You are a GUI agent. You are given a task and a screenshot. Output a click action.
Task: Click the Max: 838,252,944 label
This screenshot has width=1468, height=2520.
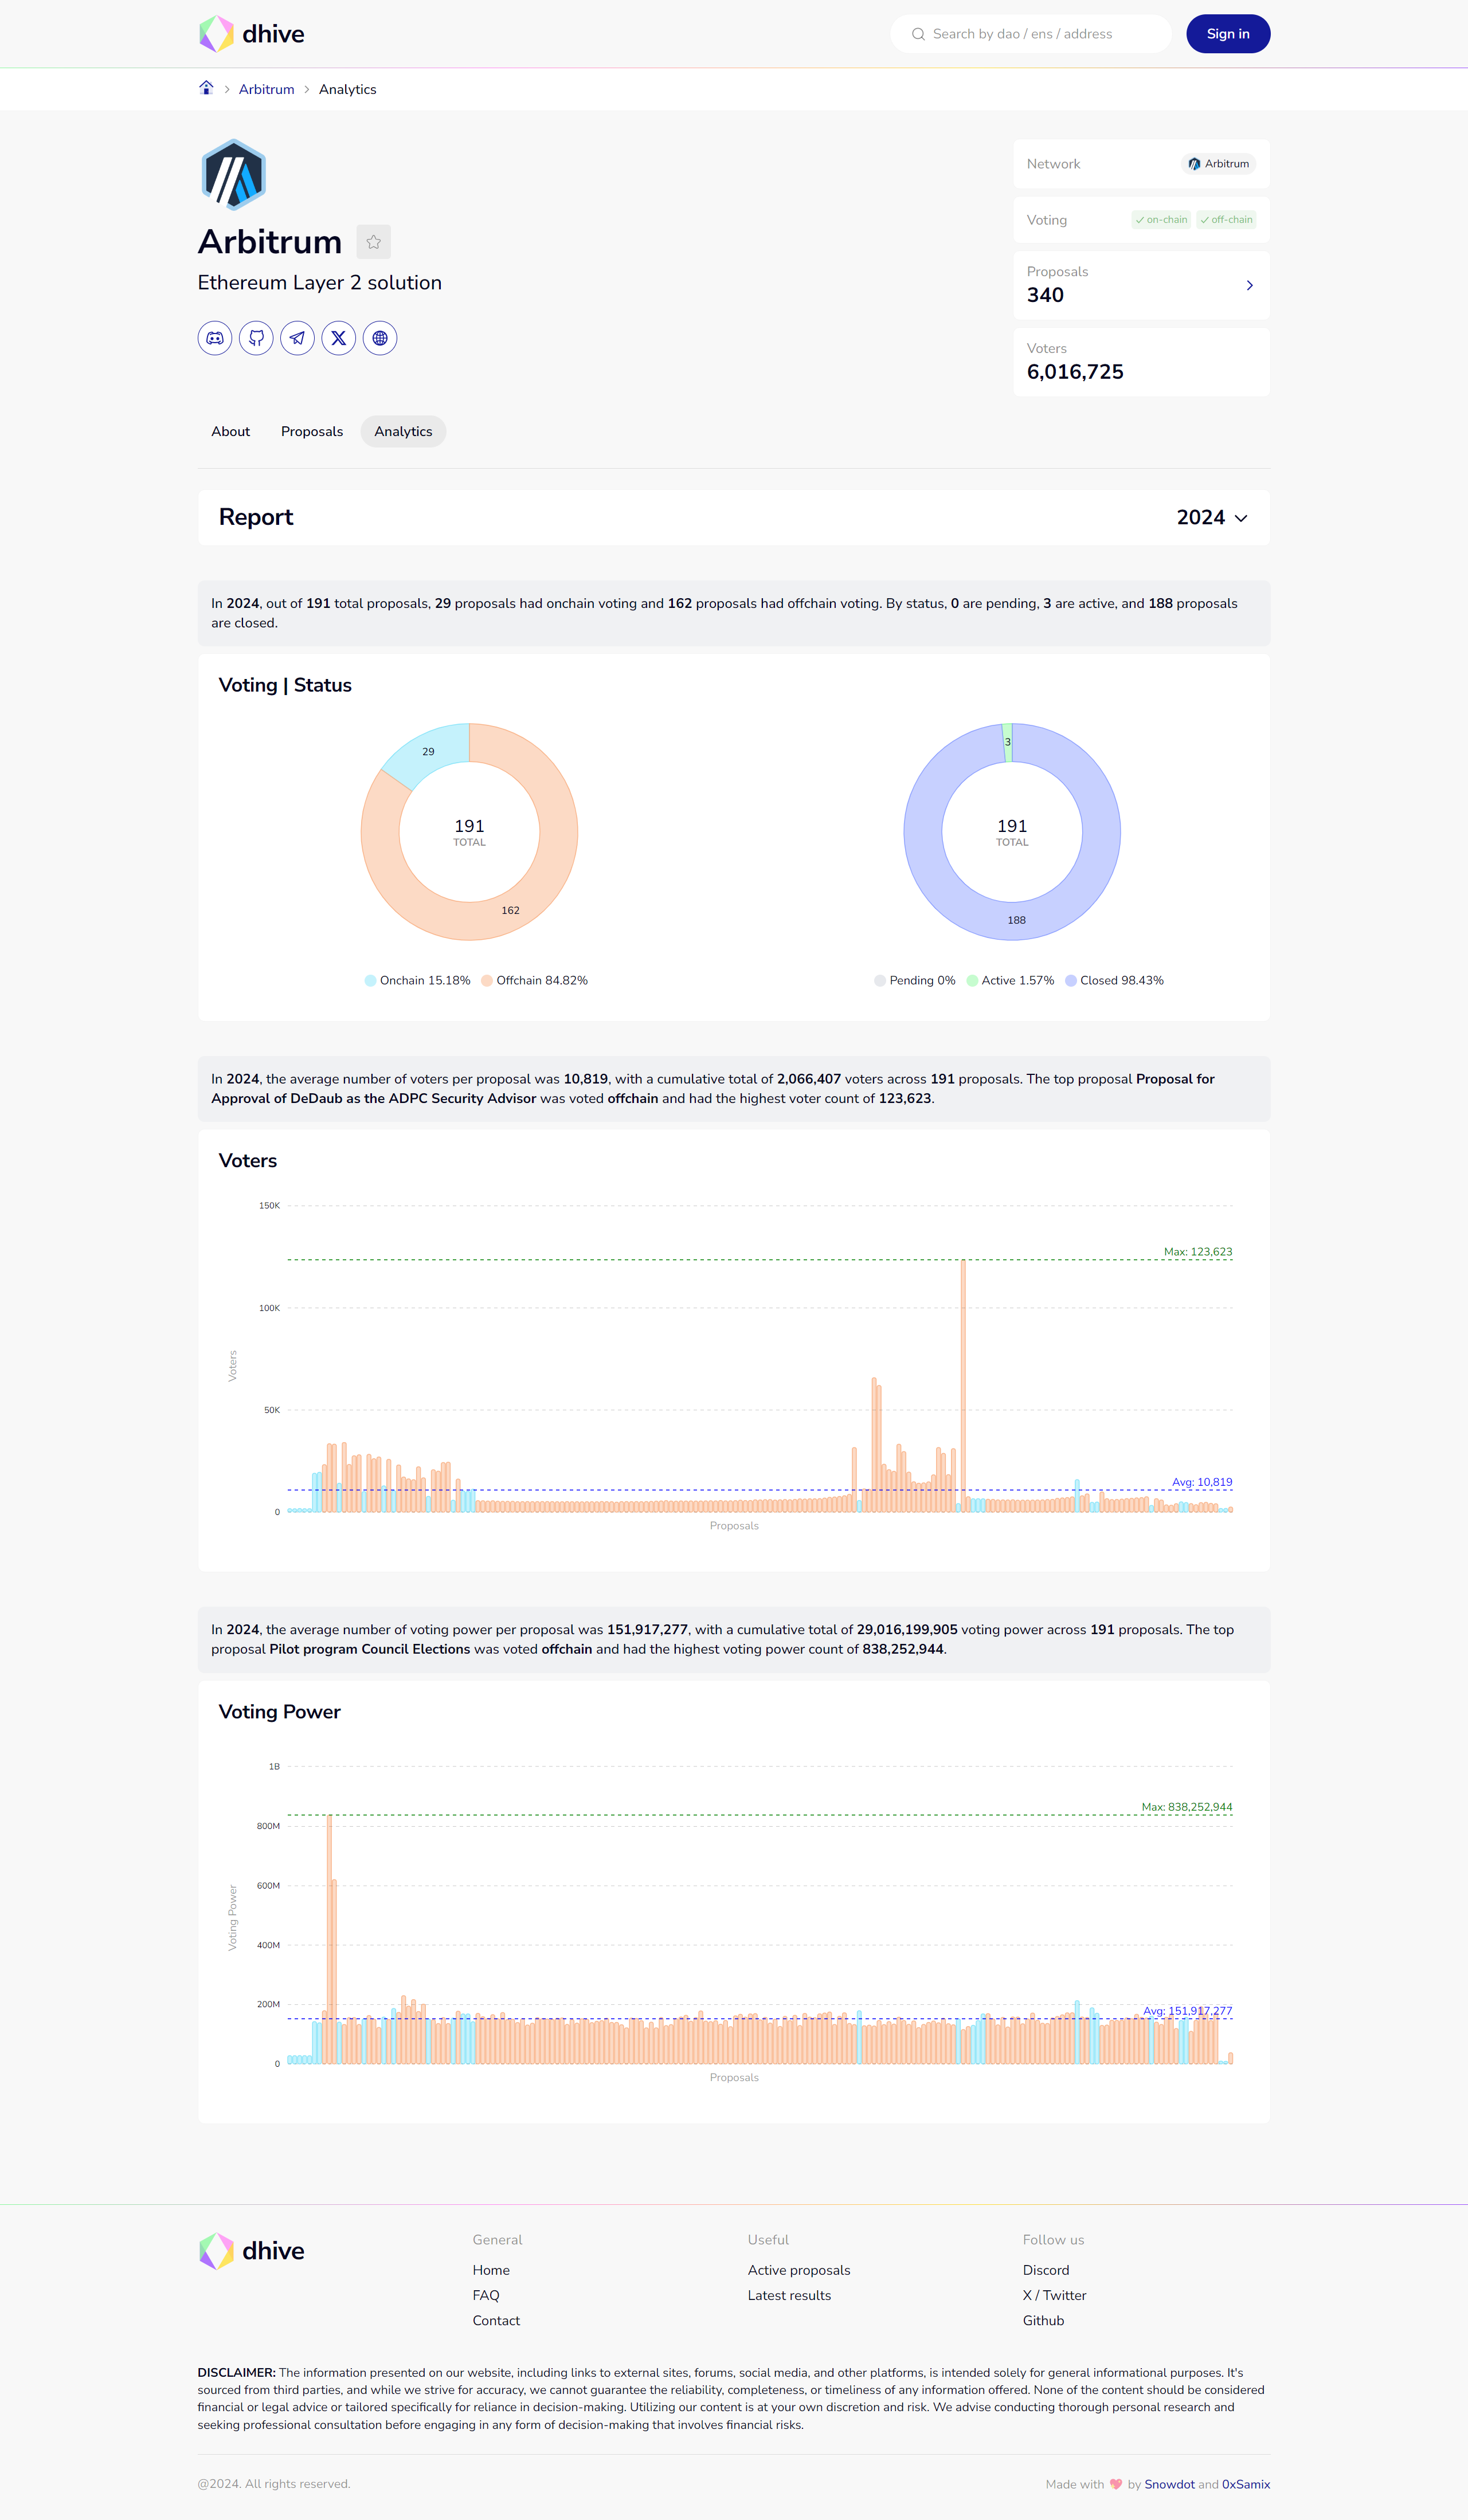click(1187, 1807)
